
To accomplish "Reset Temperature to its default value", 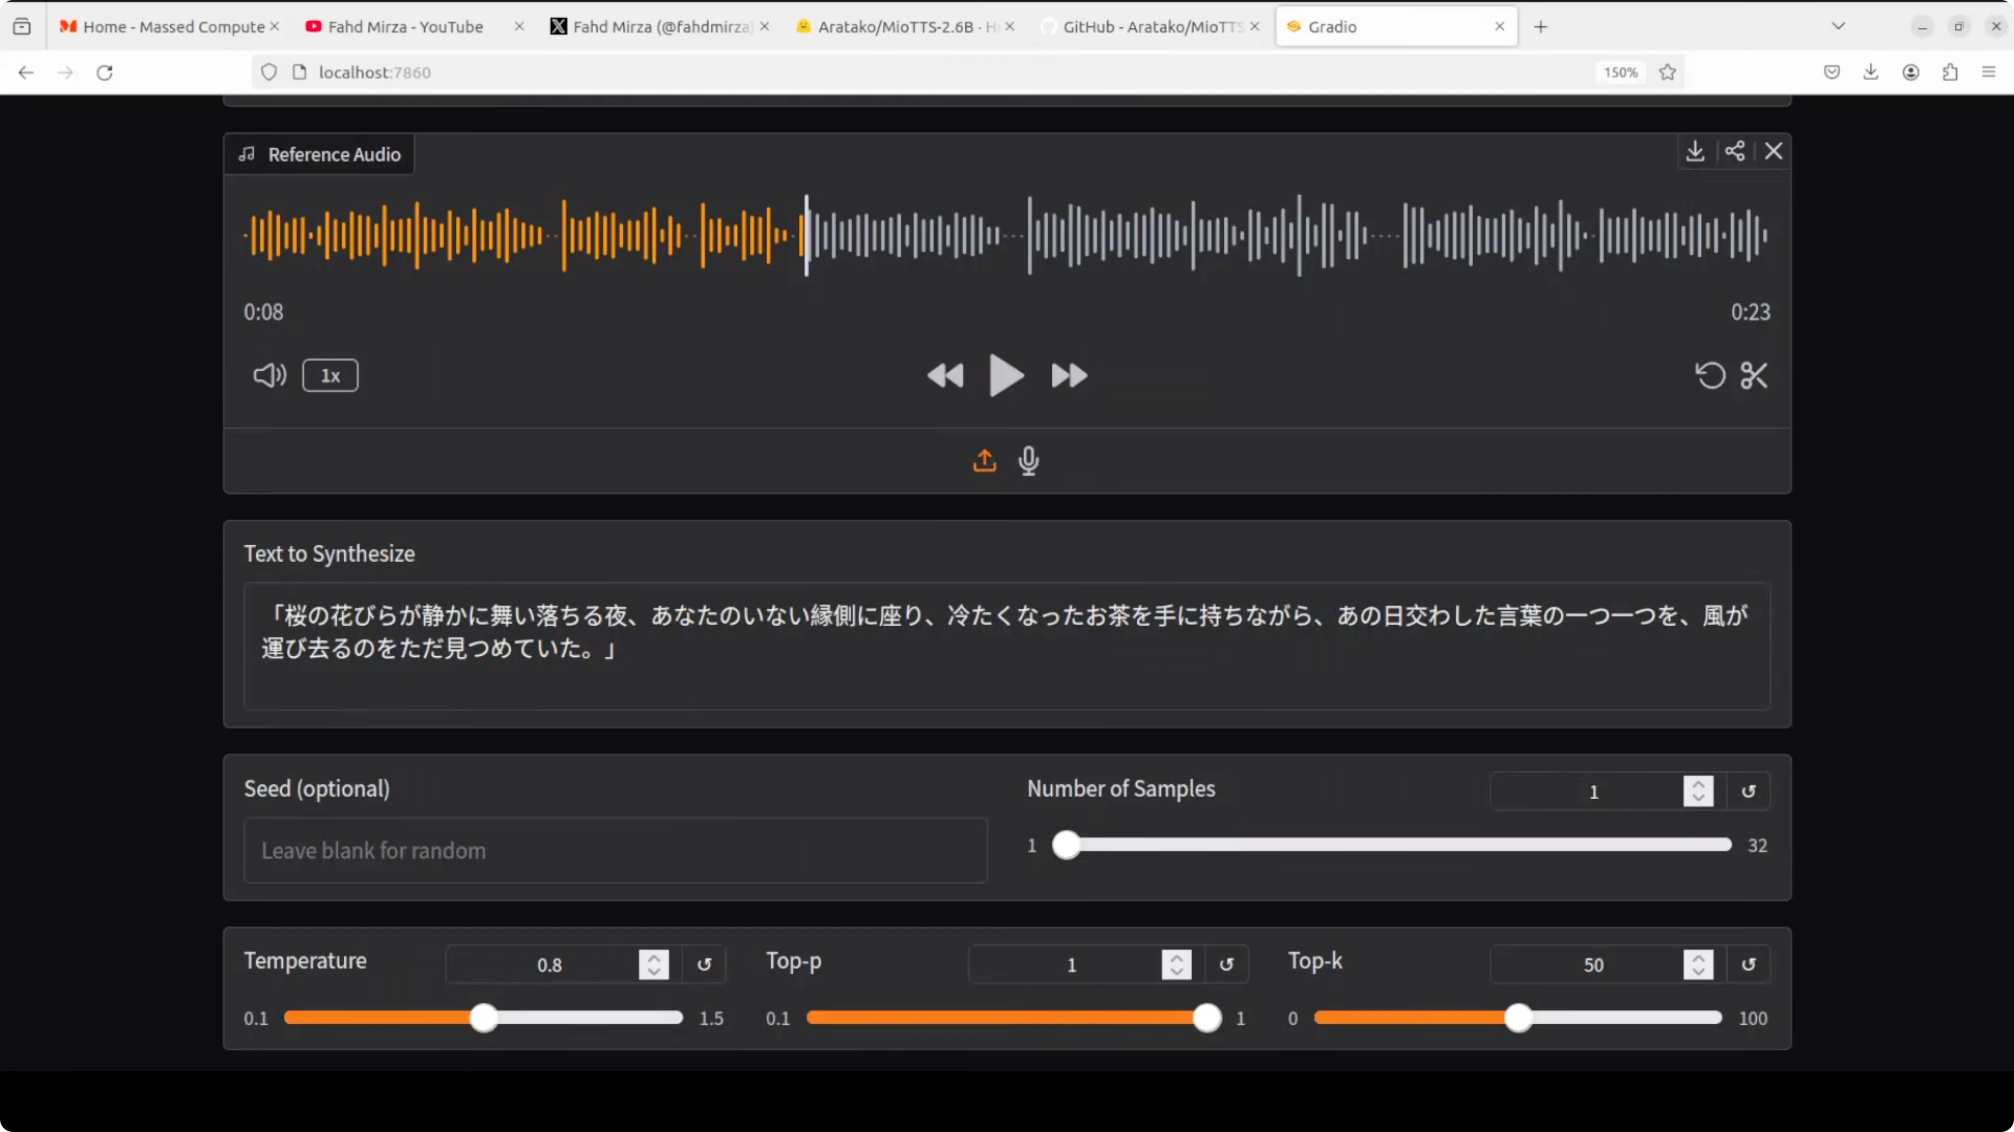I will 704,965.
